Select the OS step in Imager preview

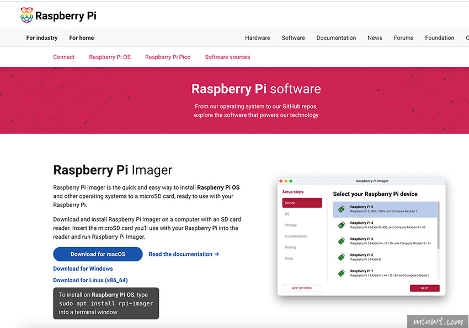[287, 214]
